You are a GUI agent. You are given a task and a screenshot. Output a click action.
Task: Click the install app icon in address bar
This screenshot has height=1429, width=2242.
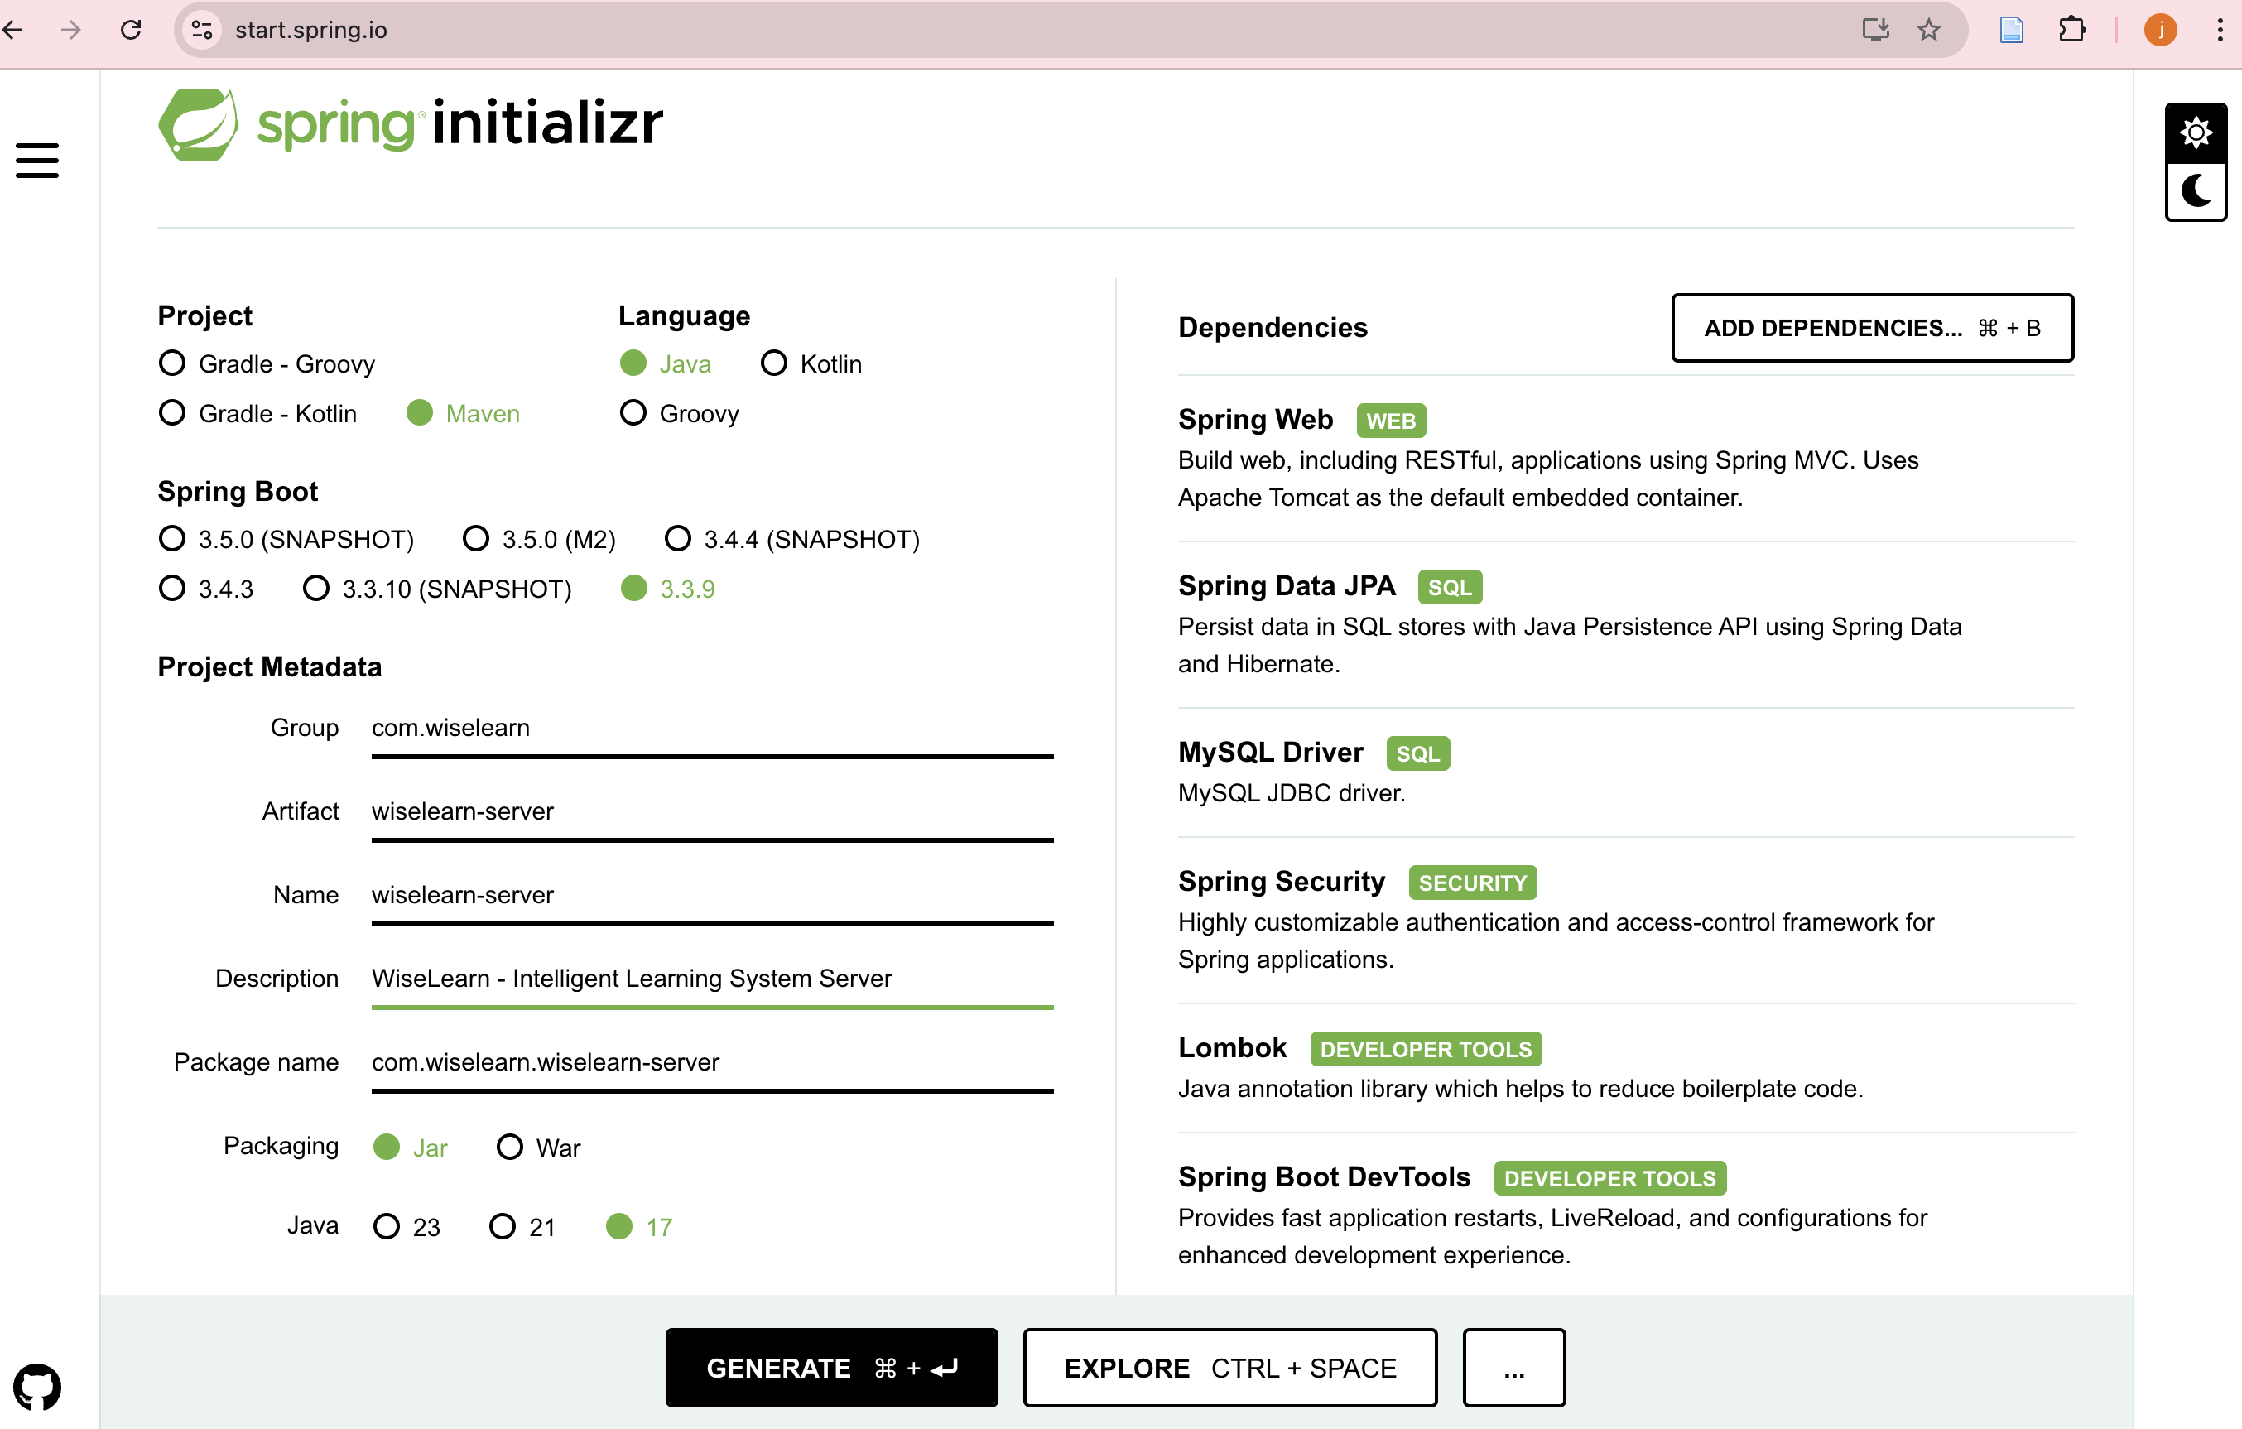(x=1875, y=30)
